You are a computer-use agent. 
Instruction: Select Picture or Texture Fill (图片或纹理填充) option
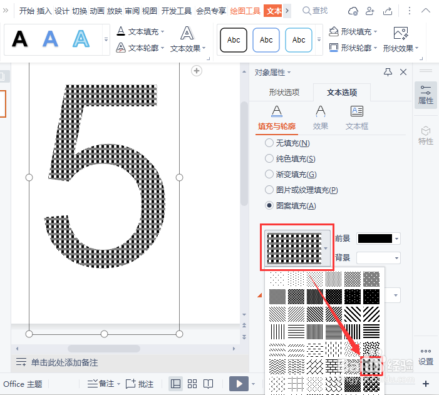point(269,190)
